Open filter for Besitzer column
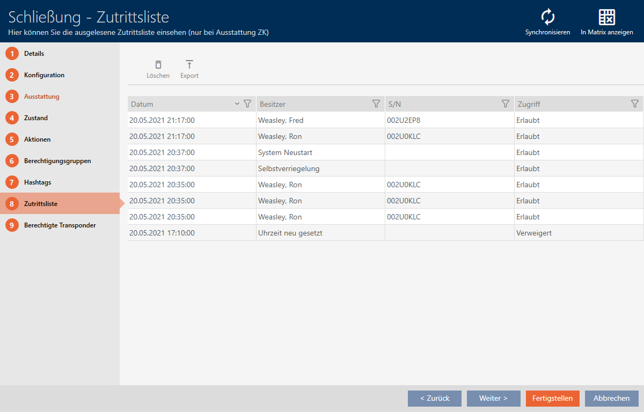 (x=376, y=104)
